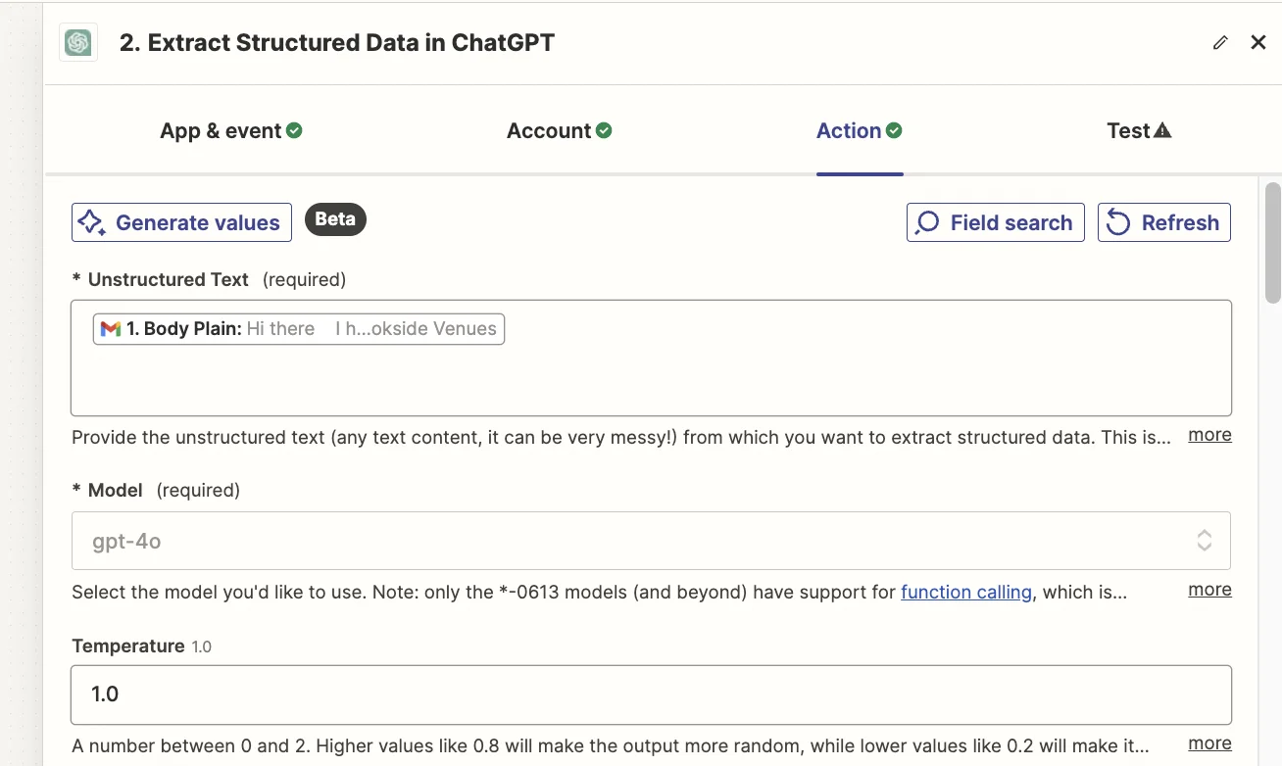Expand the Temperature help text via more

point(1209,743)
